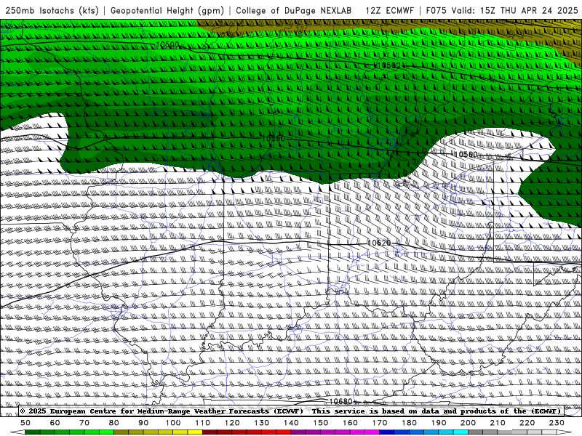The height and width of the screenshot is (436, 582).
Task: Click the 160 value on the color scale
Action: click(x=350, y=423)
